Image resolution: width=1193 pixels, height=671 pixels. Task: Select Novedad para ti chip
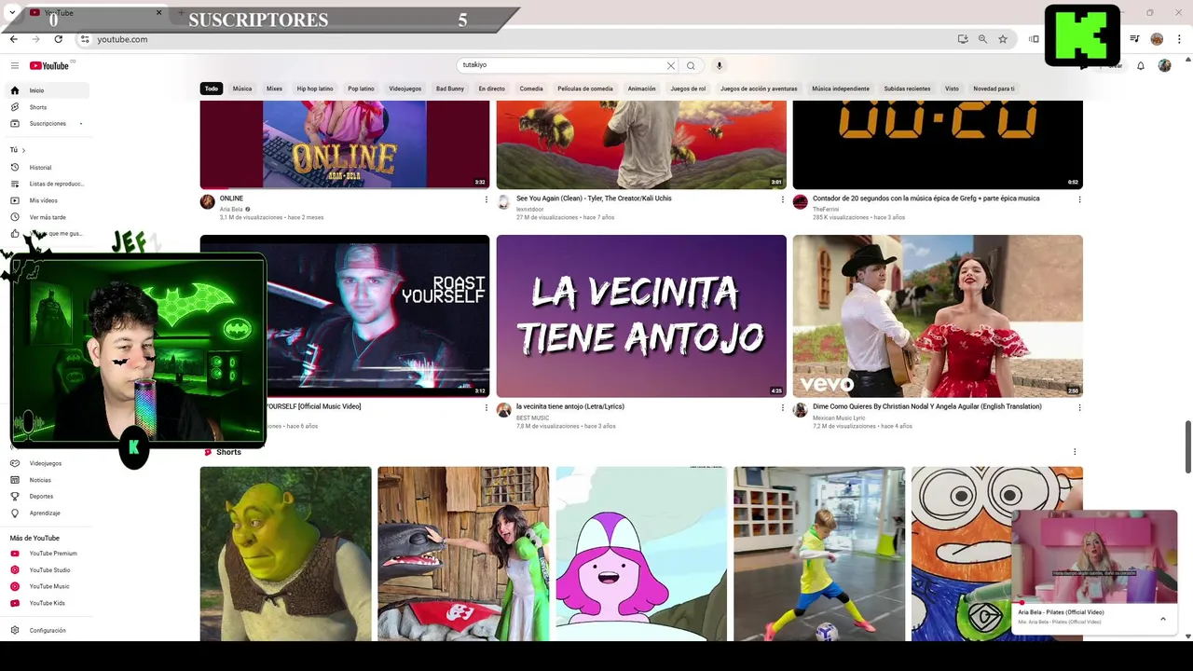click(994, 89)
